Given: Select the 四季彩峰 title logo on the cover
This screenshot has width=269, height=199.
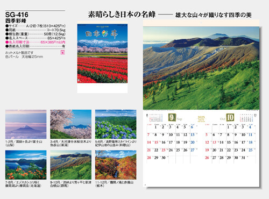Looking at the screenshot, I should pyautogui.click(x=102, y=34).
